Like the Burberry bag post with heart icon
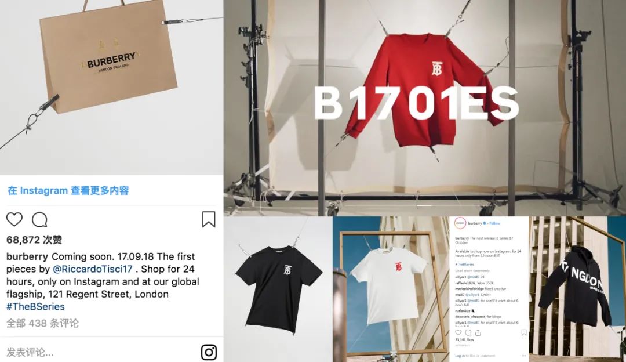 click(14, 219)
